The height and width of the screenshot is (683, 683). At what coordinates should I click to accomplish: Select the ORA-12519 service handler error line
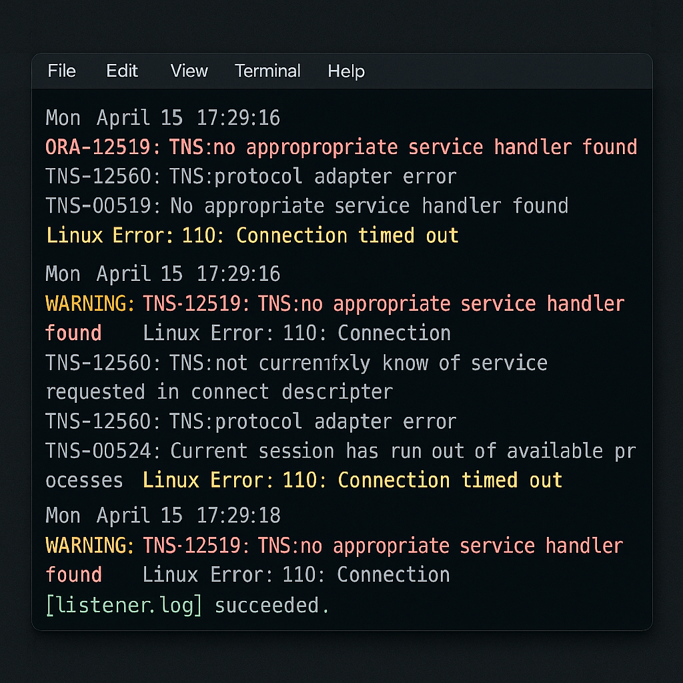pyautogui.click(x=341, y=147)
